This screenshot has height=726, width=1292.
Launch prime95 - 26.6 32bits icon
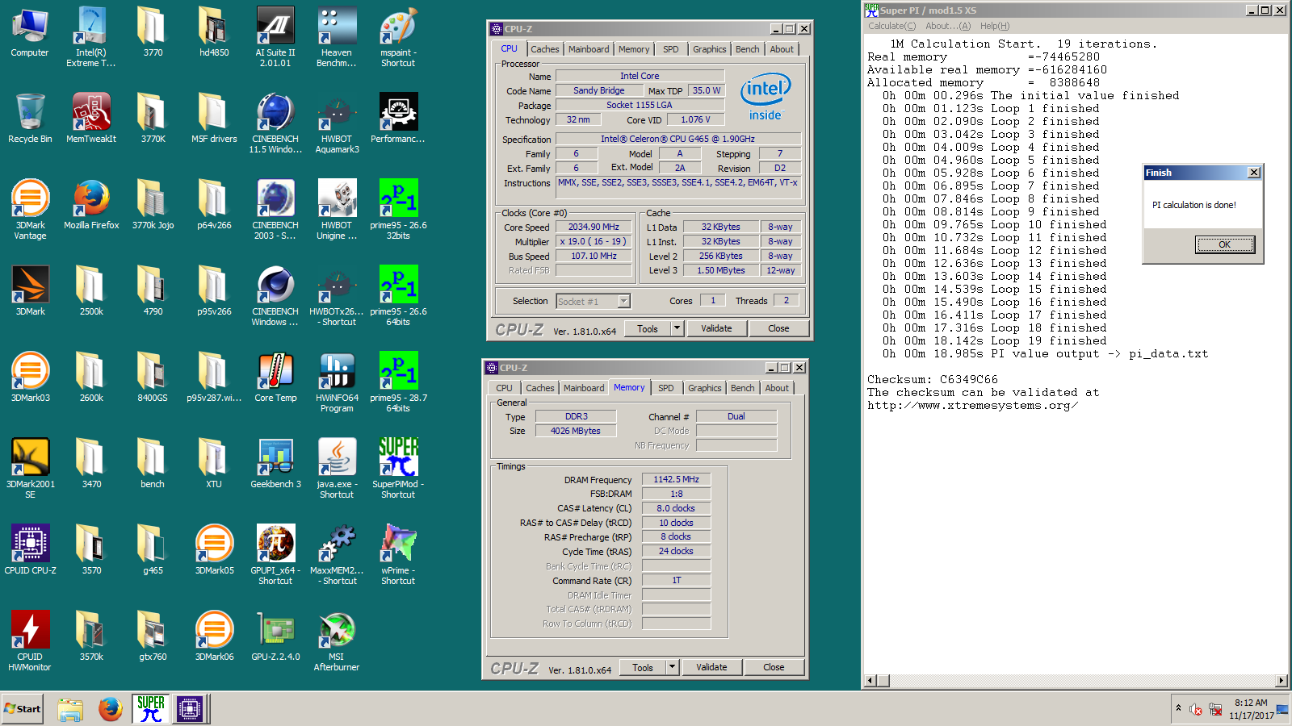pos(398,209)
